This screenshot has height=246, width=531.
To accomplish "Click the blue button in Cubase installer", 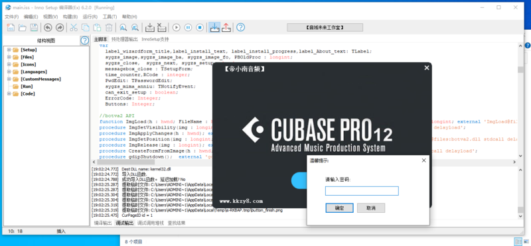I will (x=299, y=180).
